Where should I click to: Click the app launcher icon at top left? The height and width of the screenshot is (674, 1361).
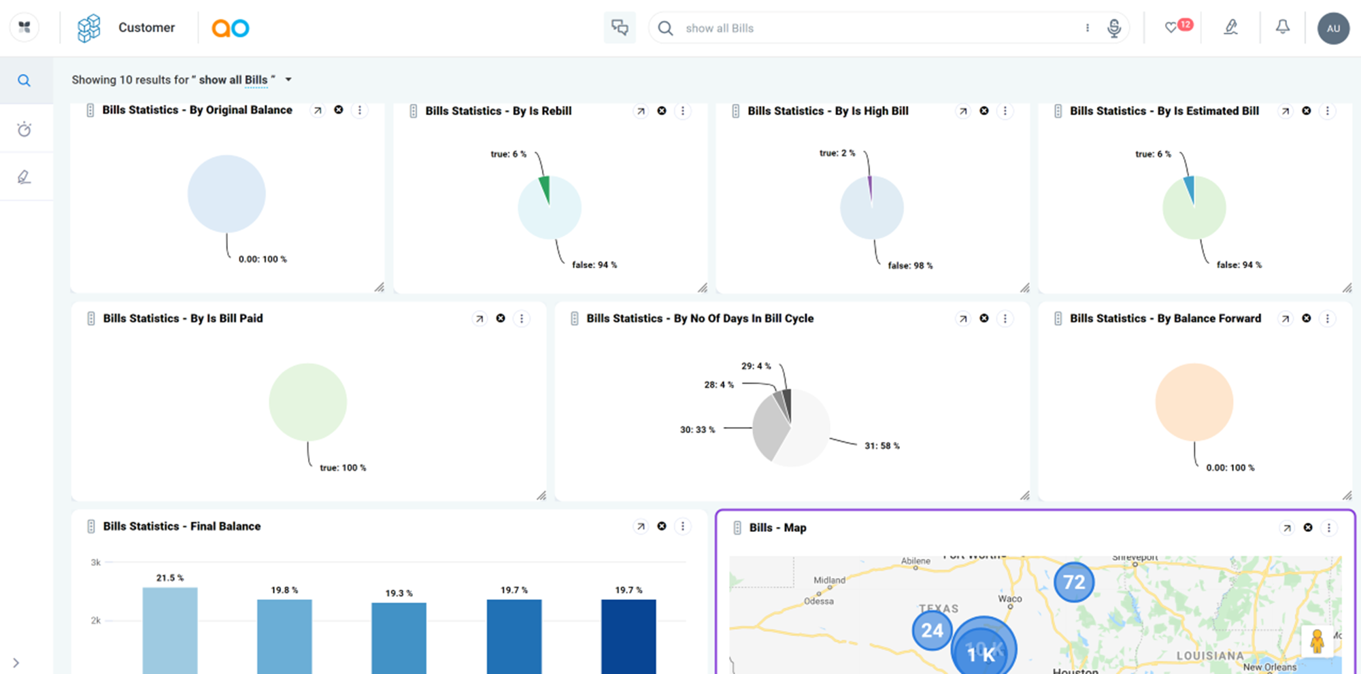click(24, 27)
